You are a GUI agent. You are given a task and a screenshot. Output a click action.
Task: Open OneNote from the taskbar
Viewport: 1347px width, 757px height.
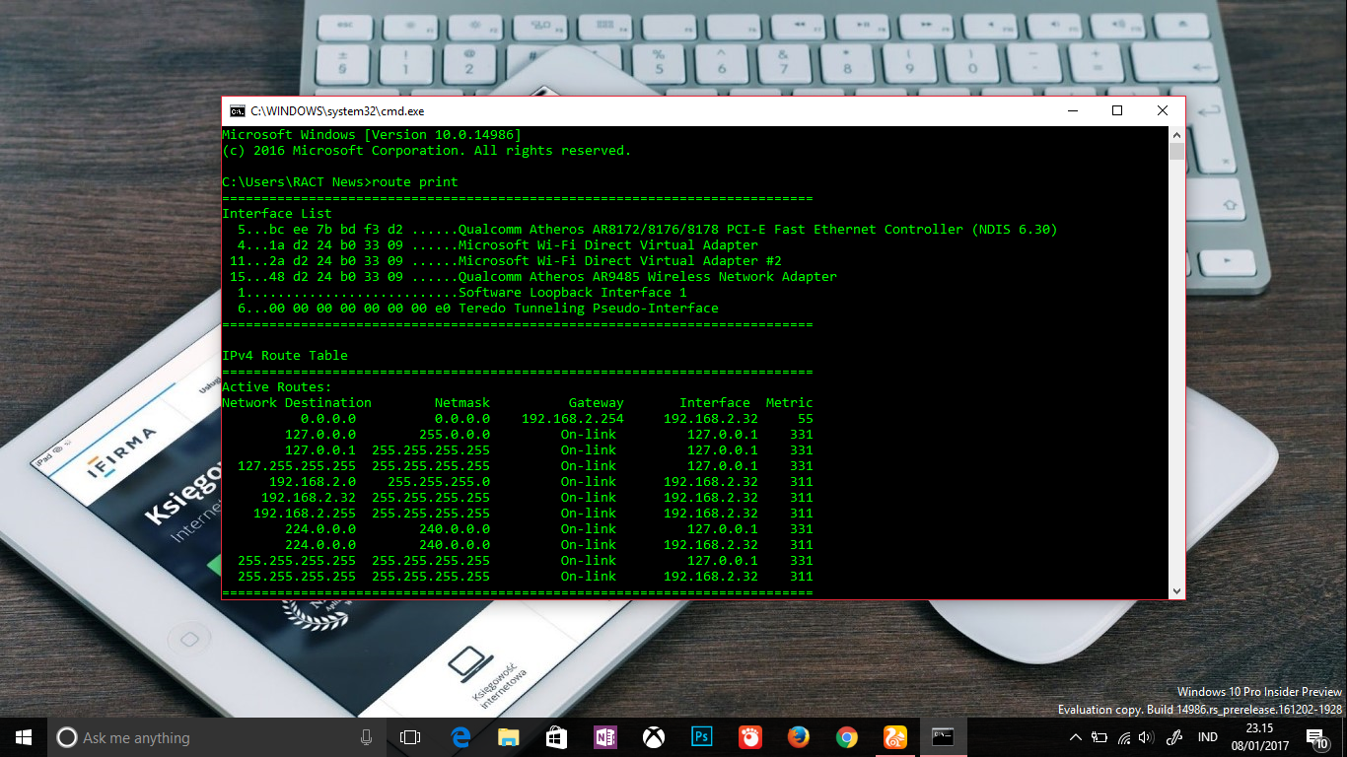click(x=604, y=737)
